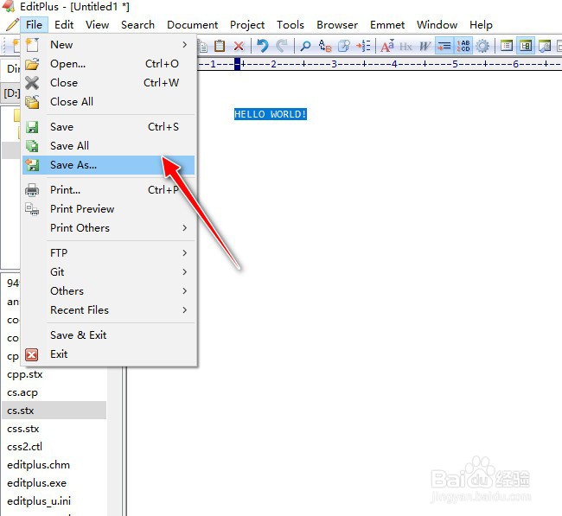
Task: Click the red X Delete toolbar icon
Action: (x=239, y=46)
